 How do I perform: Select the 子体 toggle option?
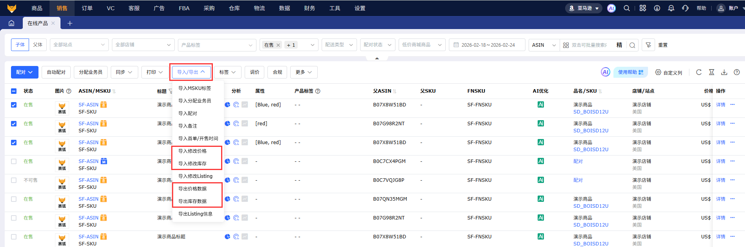(20, 45)
